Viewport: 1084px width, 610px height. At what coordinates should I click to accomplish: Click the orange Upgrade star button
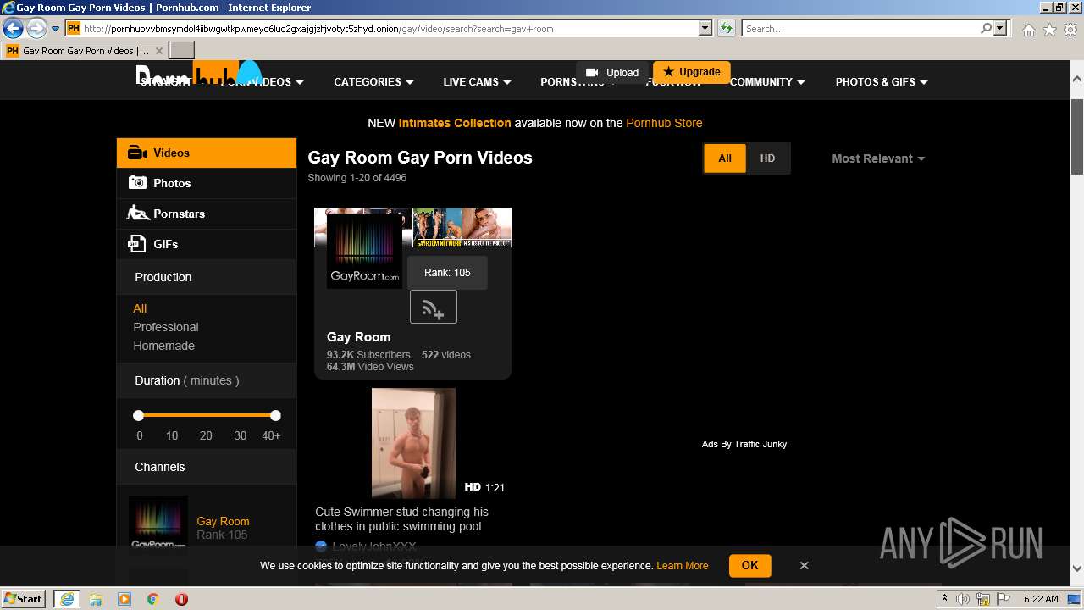point(691,72)
